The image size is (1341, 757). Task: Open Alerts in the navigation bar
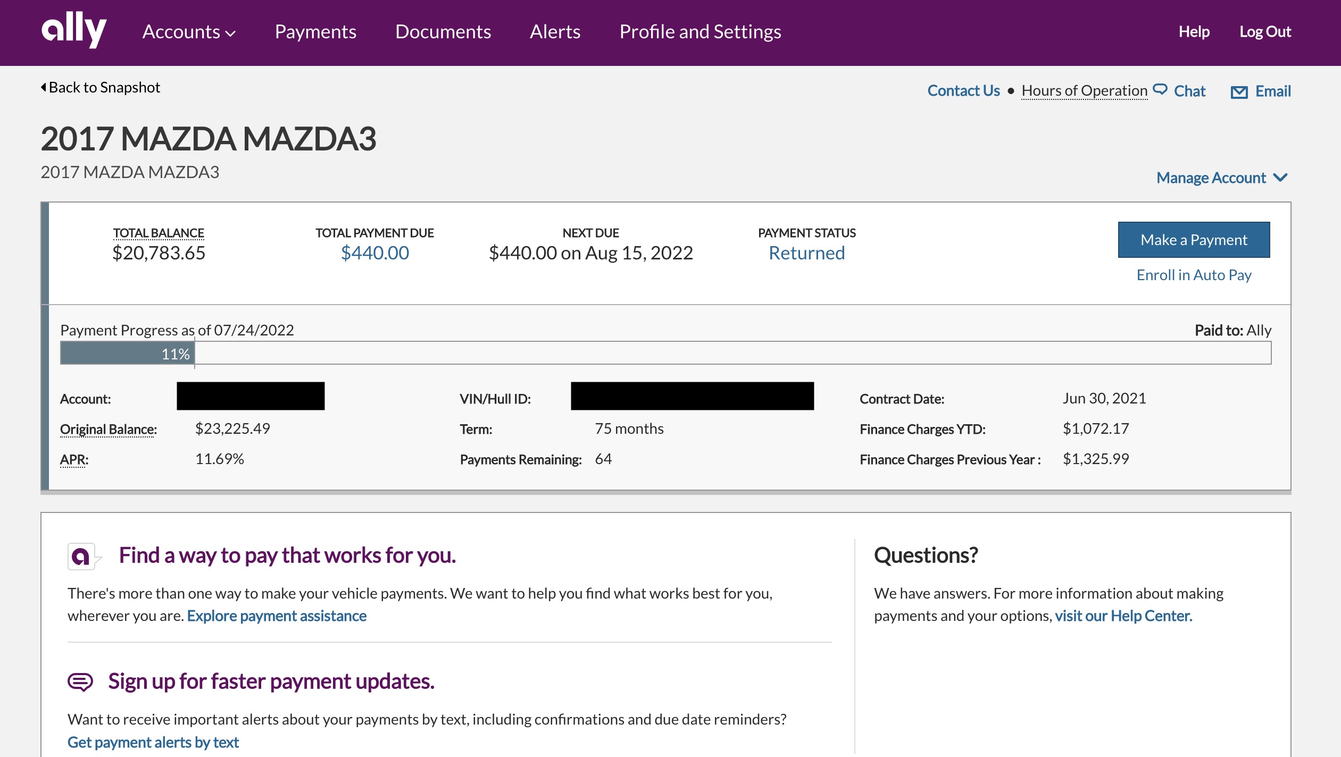555,32
